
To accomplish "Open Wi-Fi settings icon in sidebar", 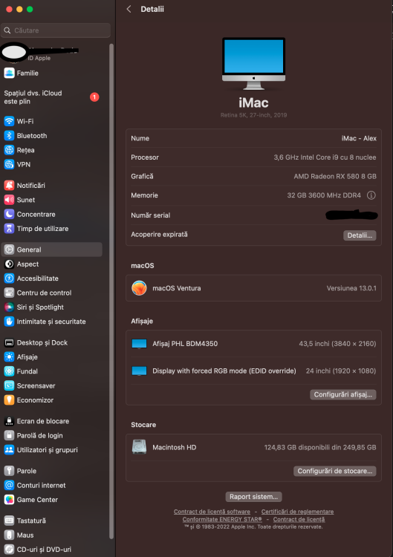I will (x=9, y=121).
